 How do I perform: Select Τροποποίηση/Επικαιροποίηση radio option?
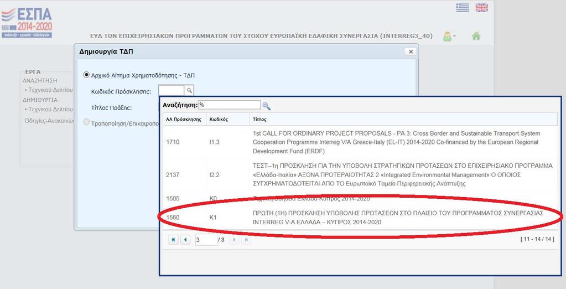[86, 122]
